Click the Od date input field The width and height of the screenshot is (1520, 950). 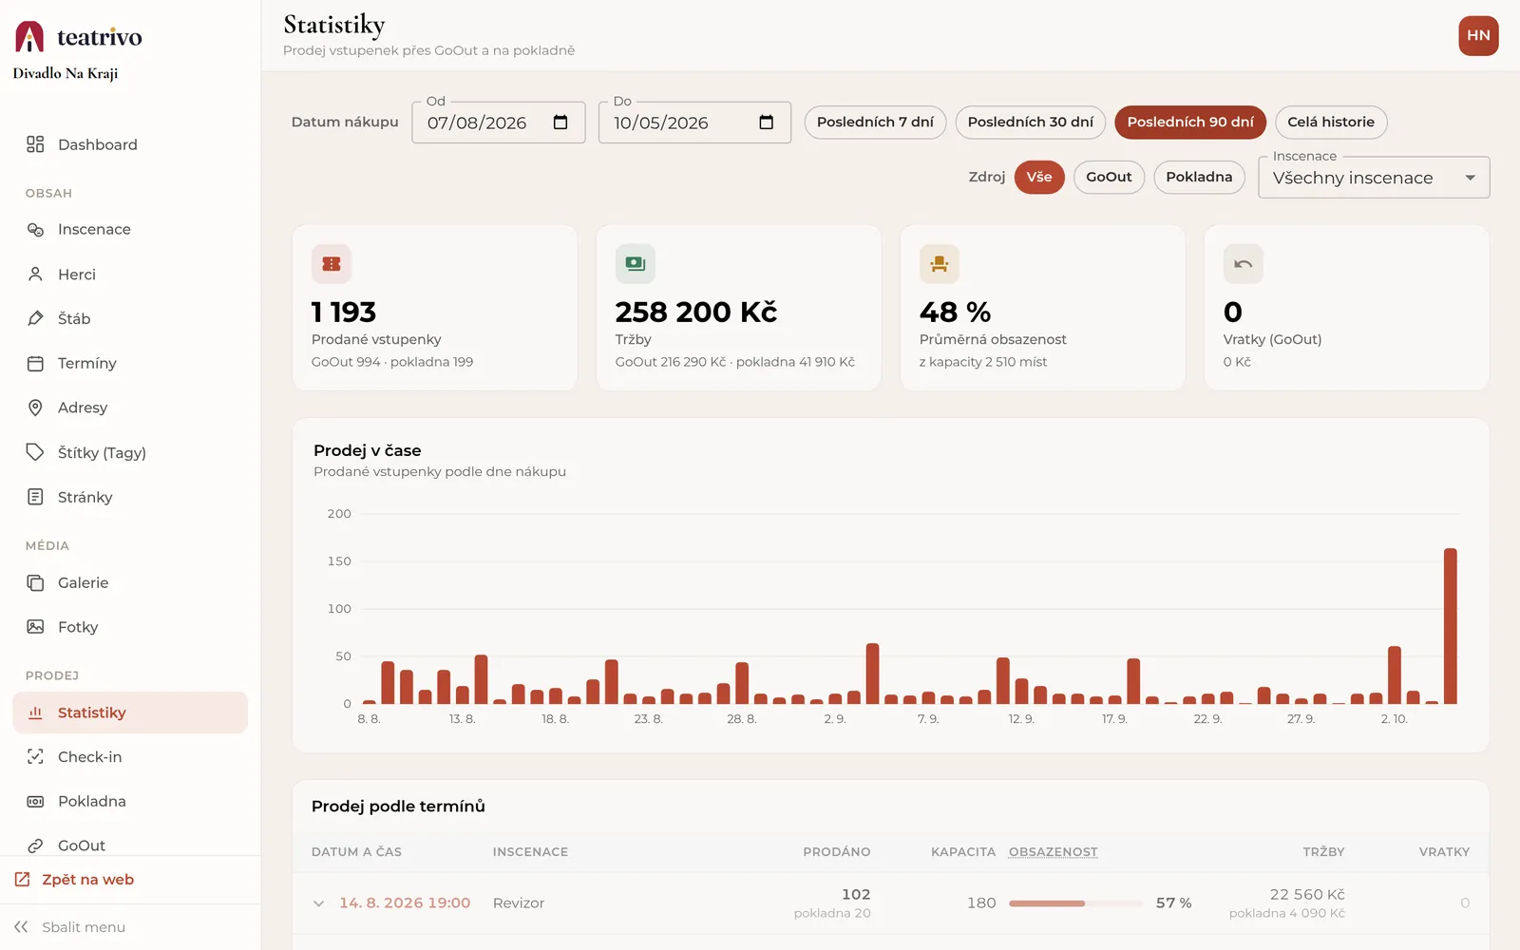click(x=498, y=123)
